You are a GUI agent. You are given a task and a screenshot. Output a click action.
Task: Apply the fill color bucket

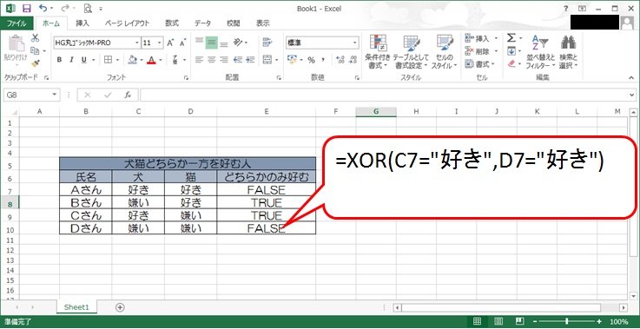(132, 60)
